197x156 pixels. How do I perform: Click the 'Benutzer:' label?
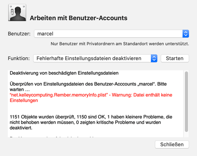[x=19, y=34]
